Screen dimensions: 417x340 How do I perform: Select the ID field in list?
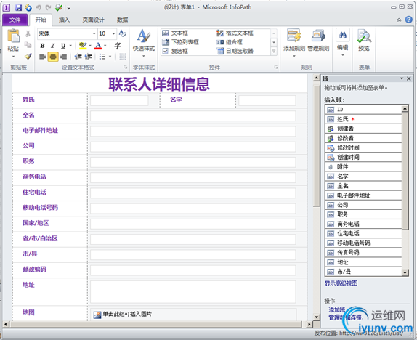click(x=363, y=110)
